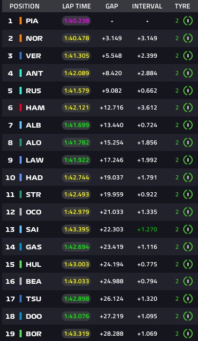Click the tyre icon next to STR

[x=188, y=194]
